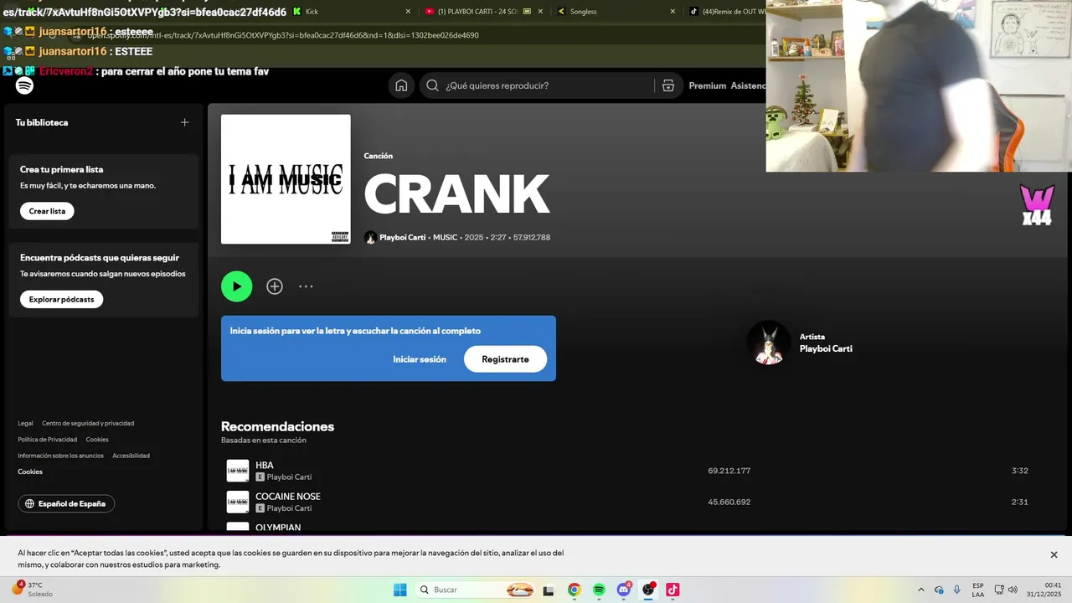1072x603 pixels.
Task: Switch to PLAYBOI CARTI YouTube tab
Action: (x=484, y=12)
